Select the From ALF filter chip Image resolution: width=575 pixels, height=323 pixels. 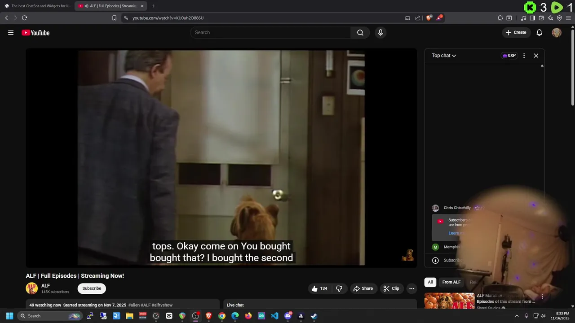pos(451,282)
